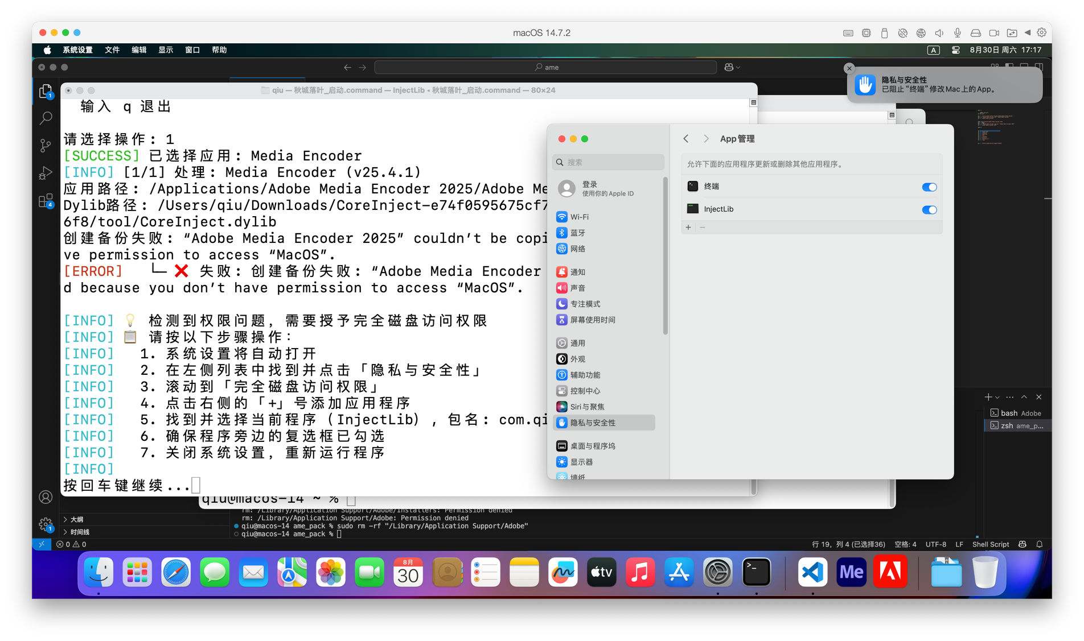Open the new terminal dropdown arrow
Viewport: 1084px width, 641px height.
pyautogui.click(x=997, y=398)
